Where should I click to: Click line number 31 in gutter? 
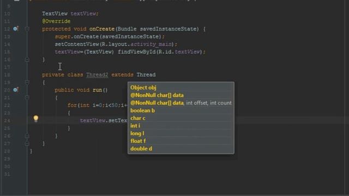pos(7,174)
